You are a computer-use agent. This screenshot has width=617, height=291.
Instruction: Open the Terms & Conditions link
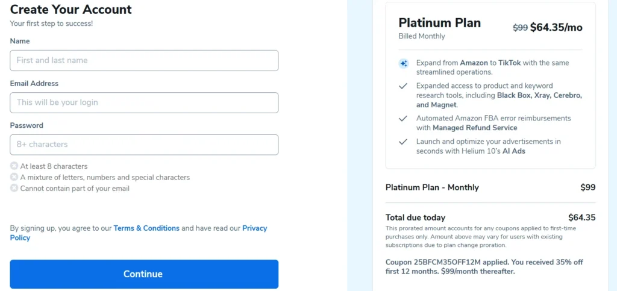(x=146, y=228)
